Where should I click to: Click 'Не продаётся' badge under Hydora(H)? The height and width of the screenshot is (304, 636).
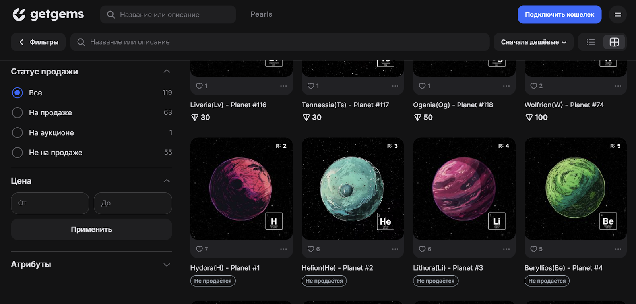[x=213, y=281]
